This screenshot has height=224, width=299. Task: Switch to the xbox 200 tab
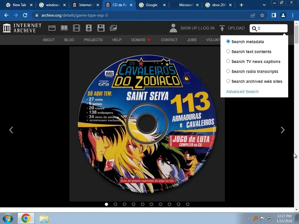tap(218, 5)
